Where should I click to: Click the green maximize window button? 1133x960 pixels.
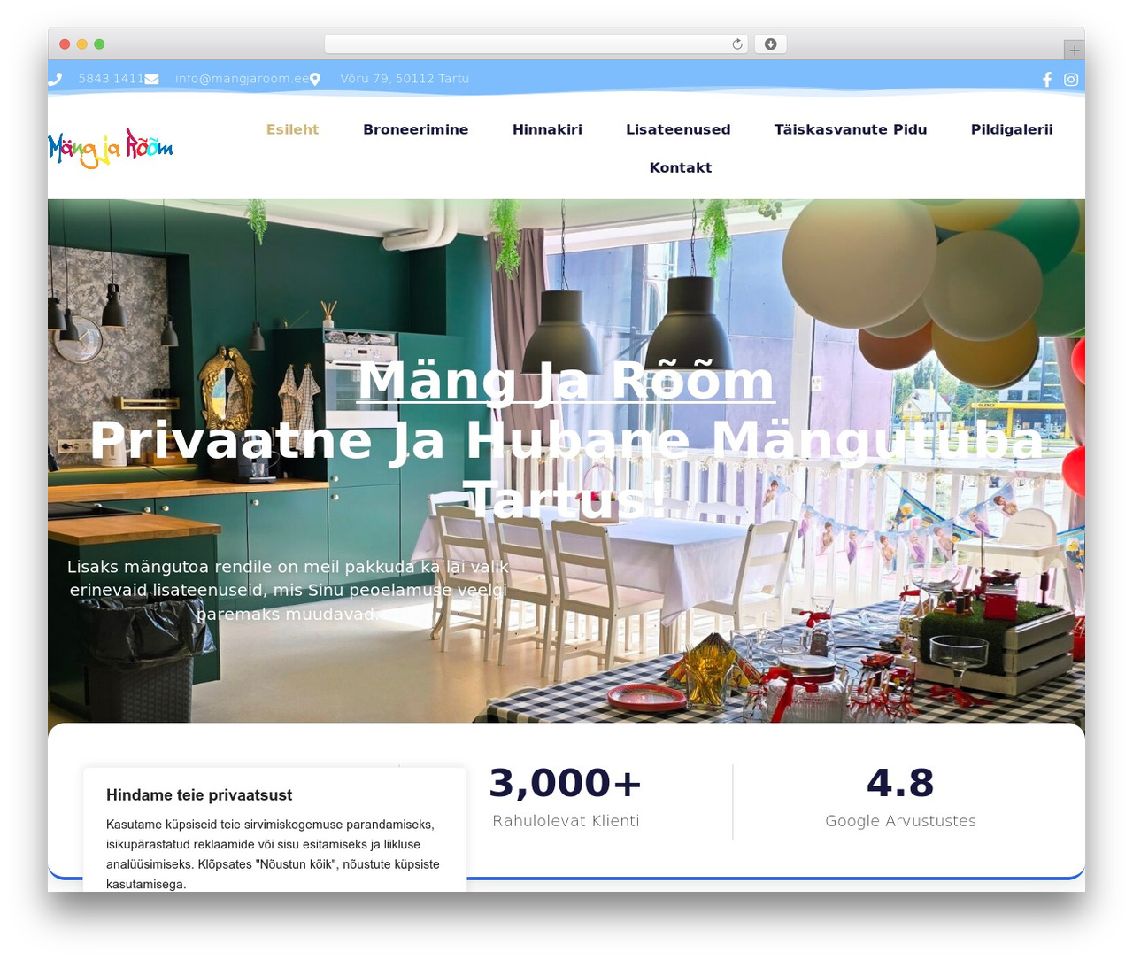99,44
